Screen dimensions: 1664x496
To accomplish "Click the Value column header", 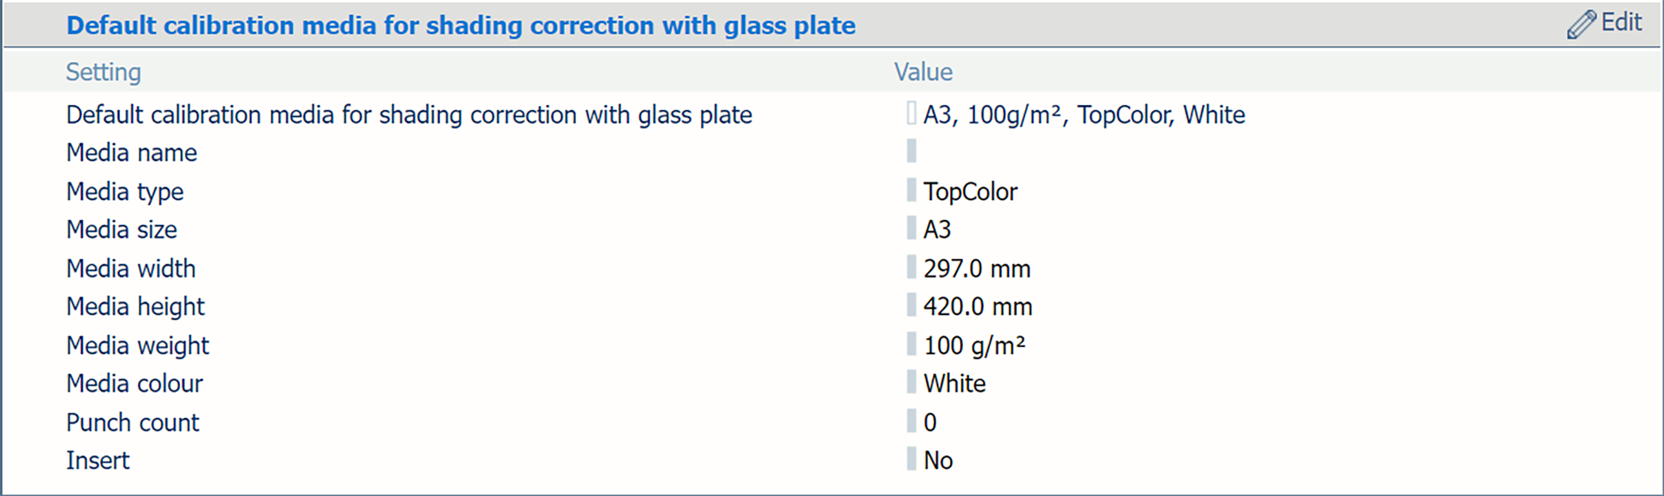I will 923,72.
